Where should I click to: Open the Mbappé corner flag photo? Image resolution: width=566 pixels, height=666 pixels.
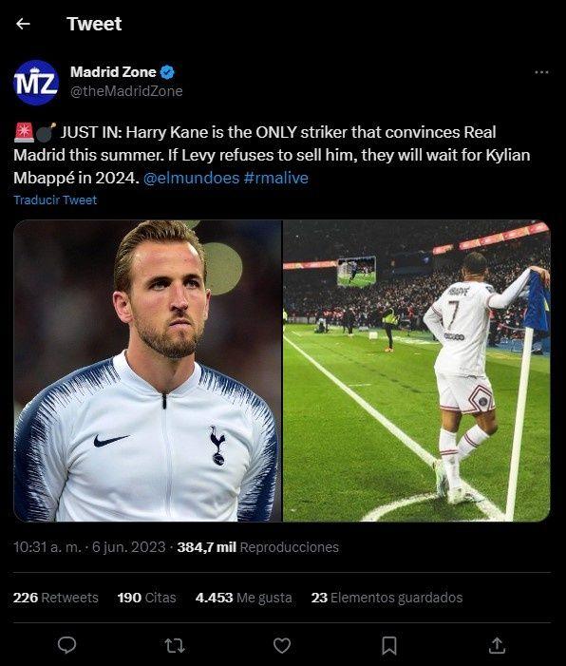pyautogui.click(x=417, y=371)
